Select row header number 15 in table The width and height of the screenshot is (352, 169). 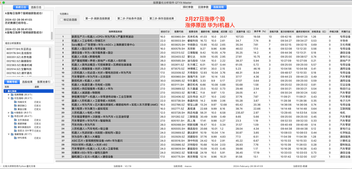click(63, 92)
